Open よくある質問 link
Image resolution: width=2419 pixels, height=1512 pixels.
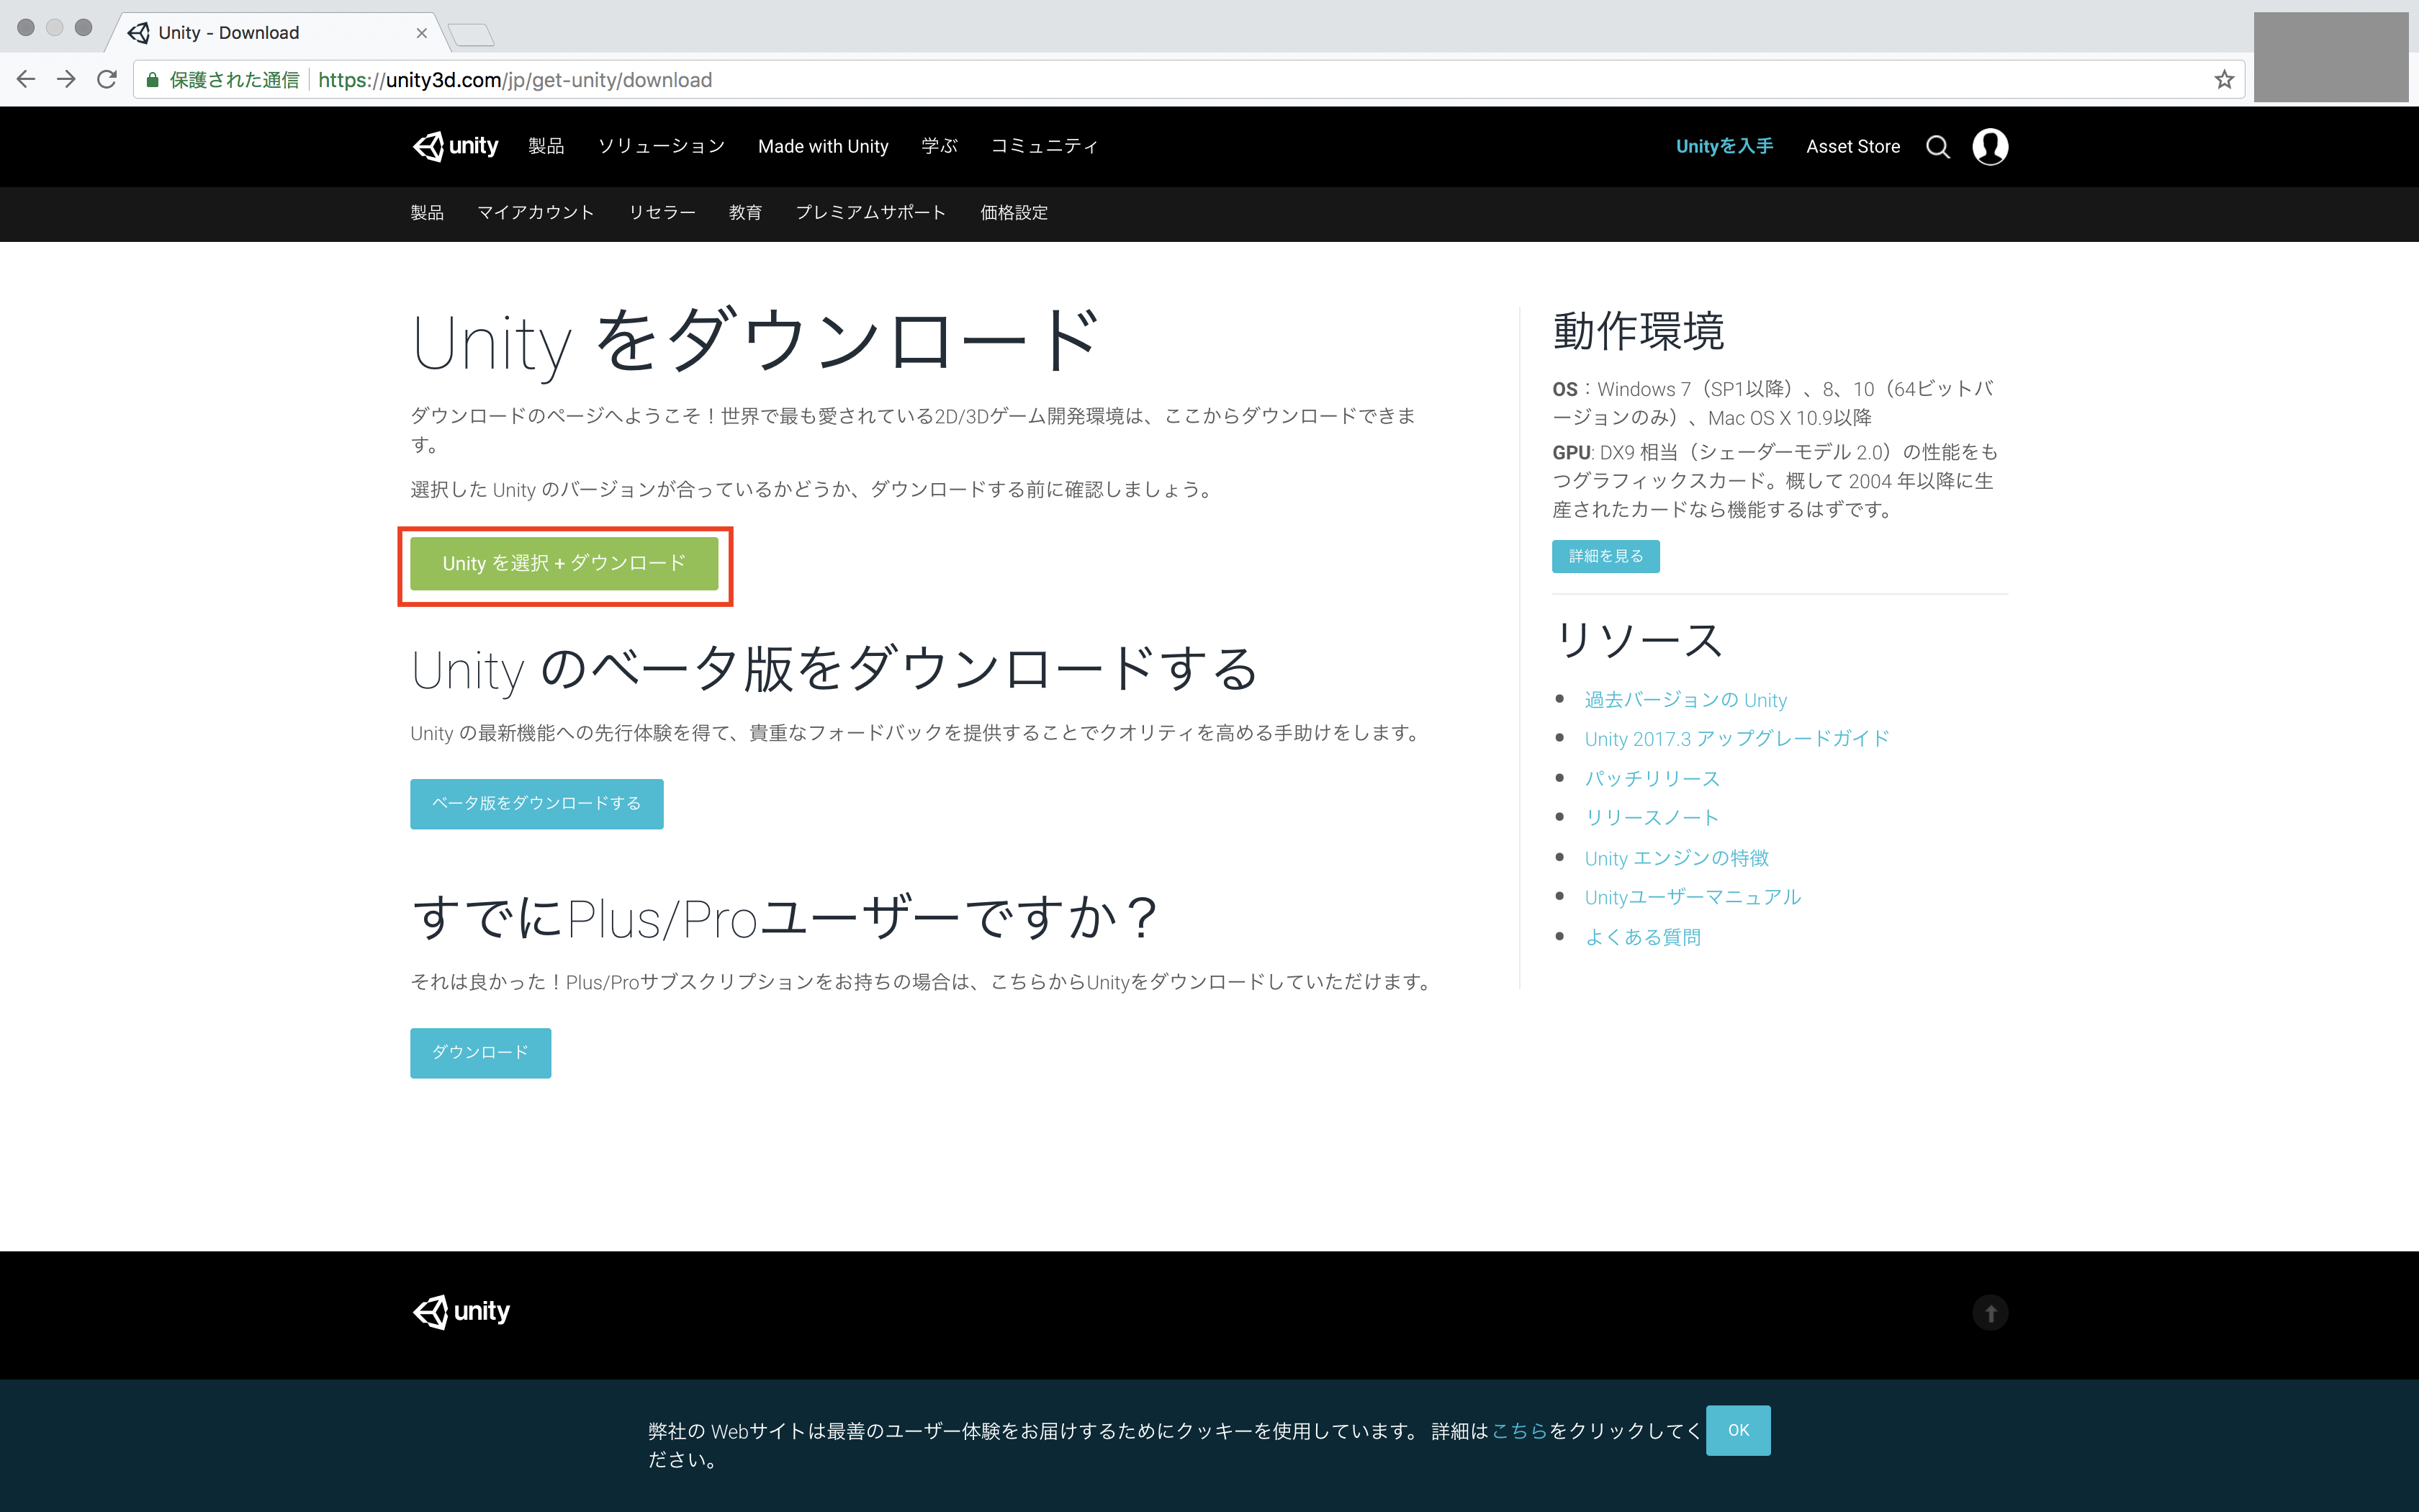click(1642, 937)
